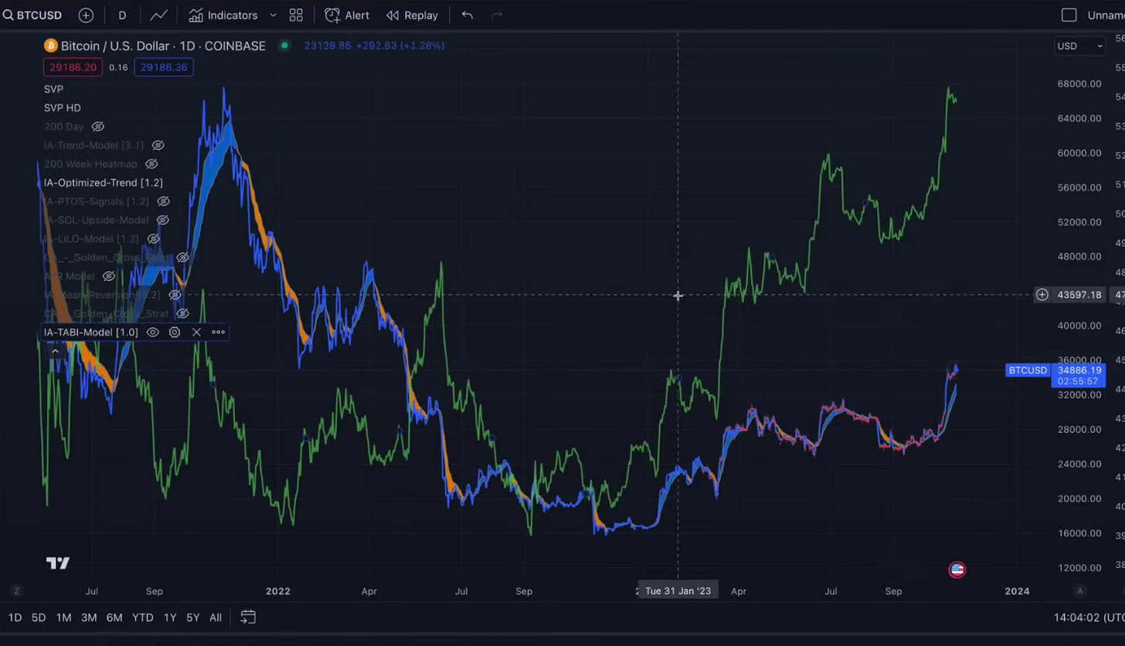The image size is (1125, 646).
Task: Show the hidden ALR Model indicator
Action: pos(109,276)
